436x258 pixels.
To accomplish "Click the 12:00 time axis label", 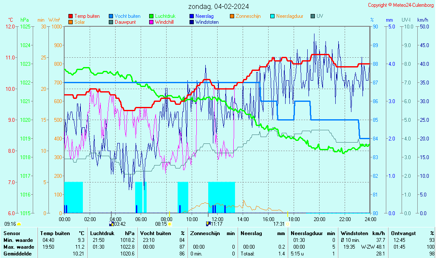I will click(x=217, y=219).
